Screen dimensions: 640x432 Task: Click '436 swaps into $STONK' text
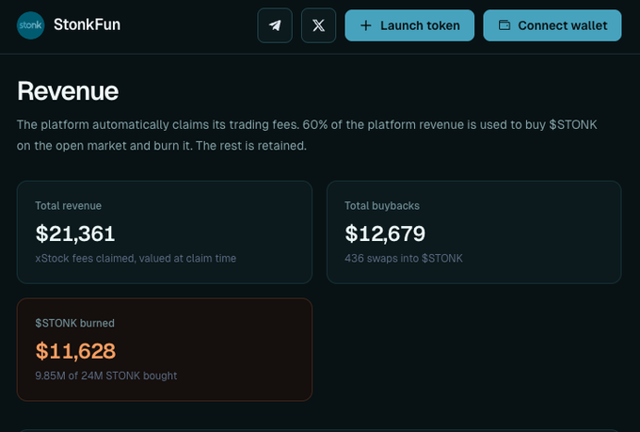[x=404, y=259]
